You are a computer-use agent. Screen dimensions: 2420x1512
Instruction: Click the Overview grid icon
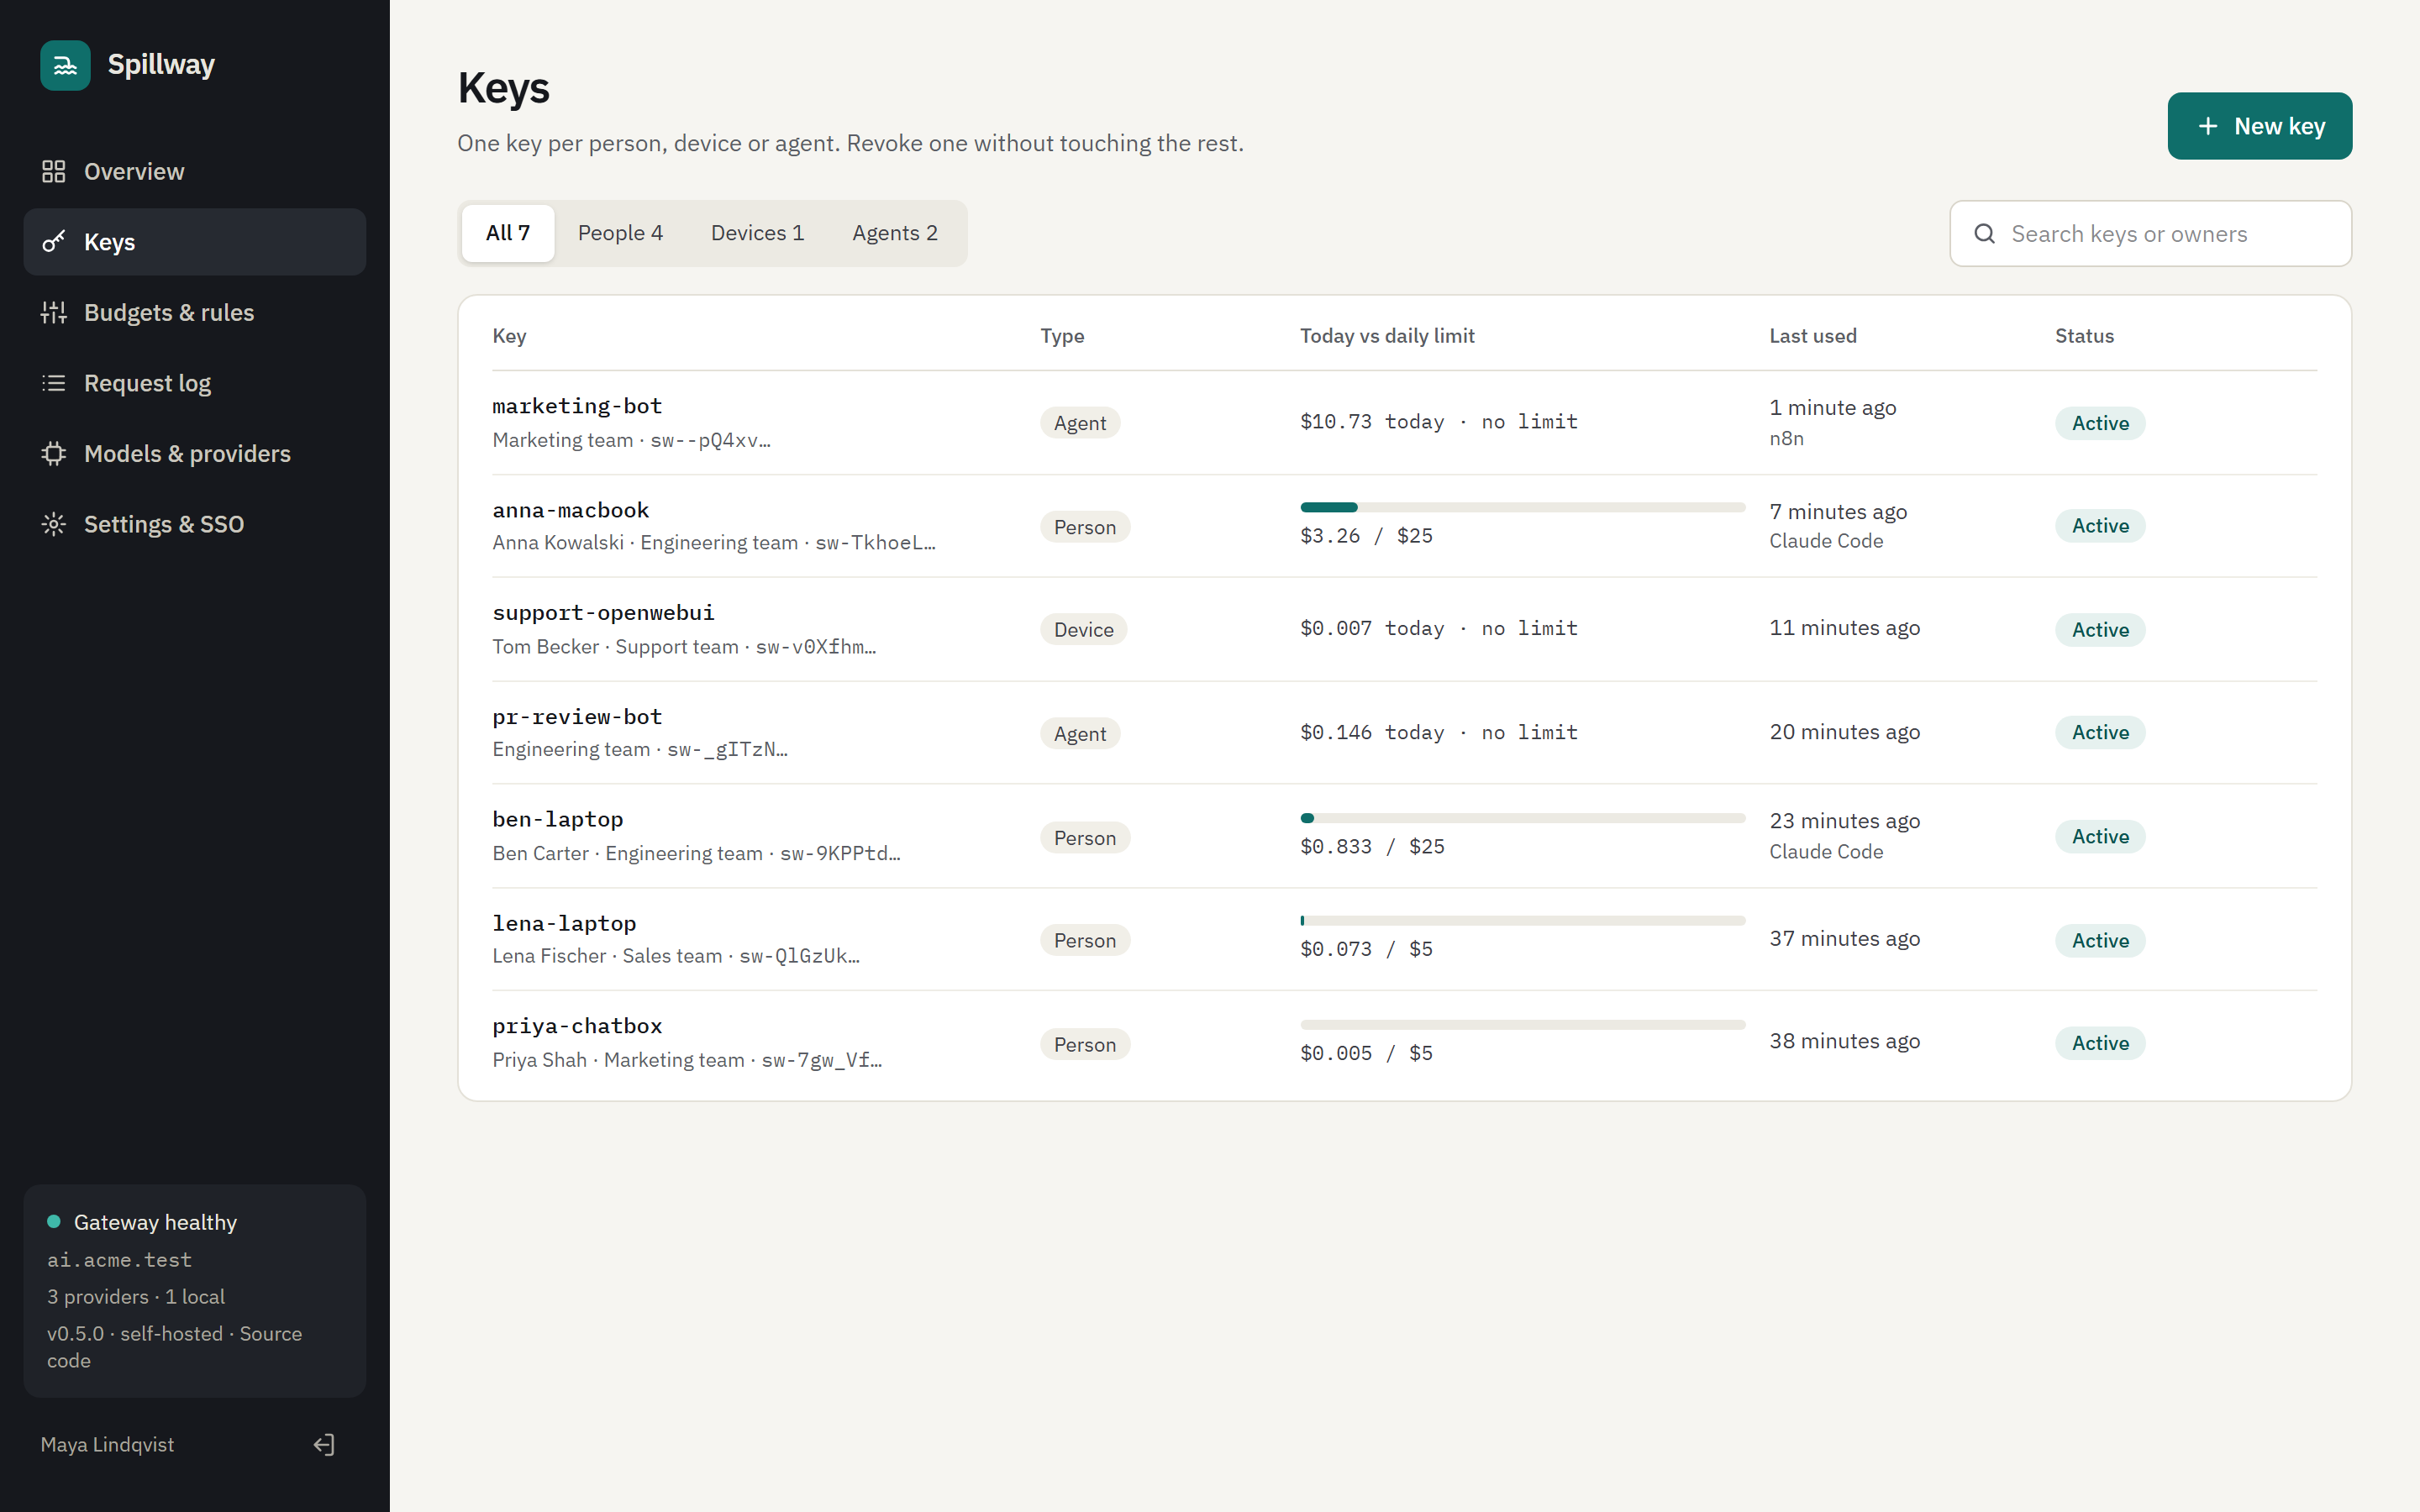54,172
